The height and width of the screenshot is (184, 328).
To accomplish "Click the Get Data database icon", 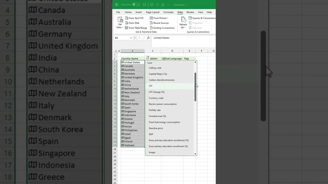I will tap(120, 20).
